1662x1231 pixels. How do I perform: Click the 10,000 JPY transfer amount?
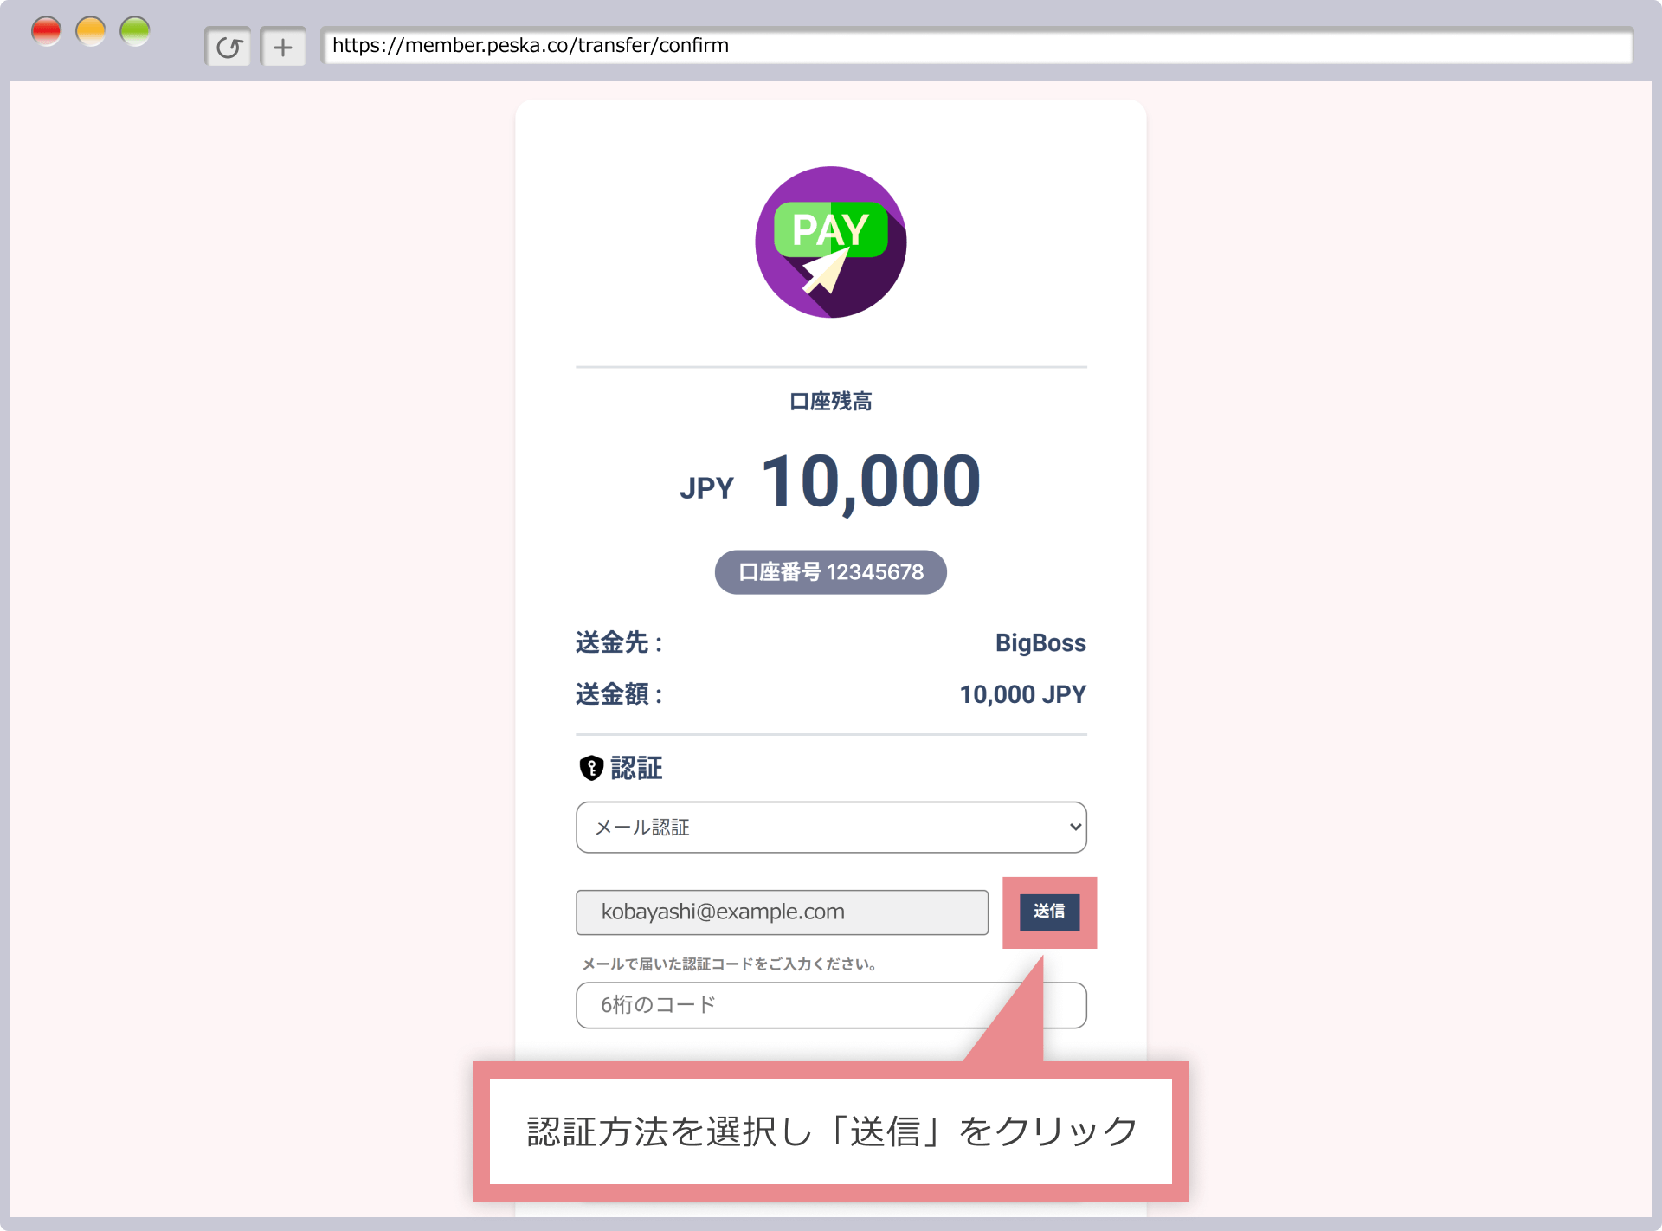point(1022,694)
